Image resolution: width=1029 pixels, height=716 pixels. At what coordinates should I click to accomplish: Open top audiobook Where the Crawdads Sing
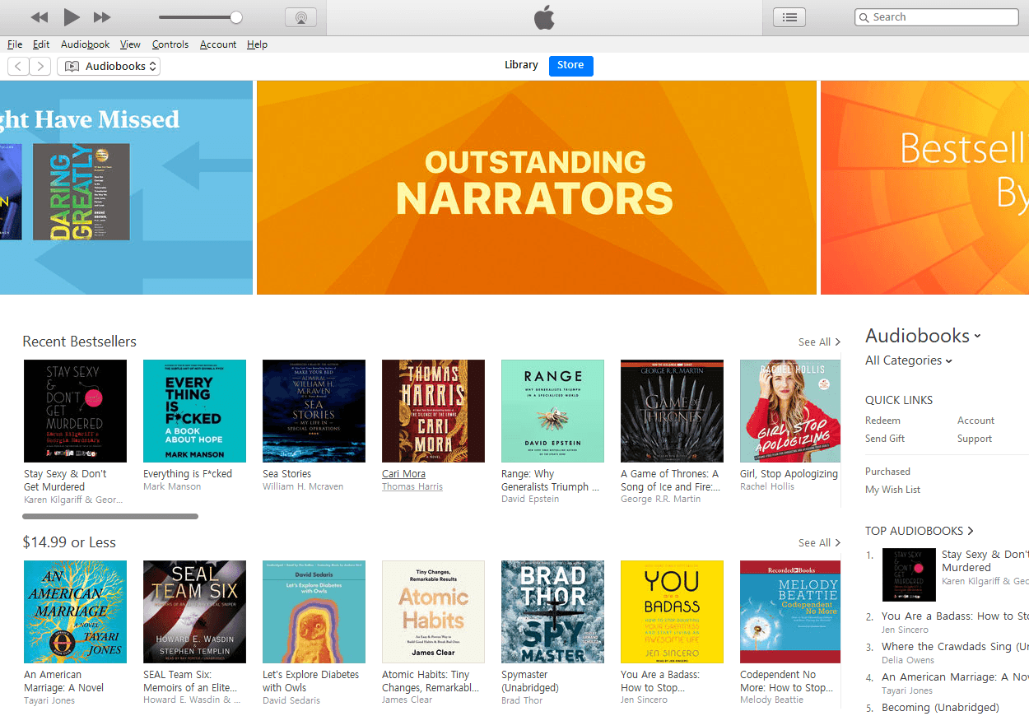coord(955,647)
